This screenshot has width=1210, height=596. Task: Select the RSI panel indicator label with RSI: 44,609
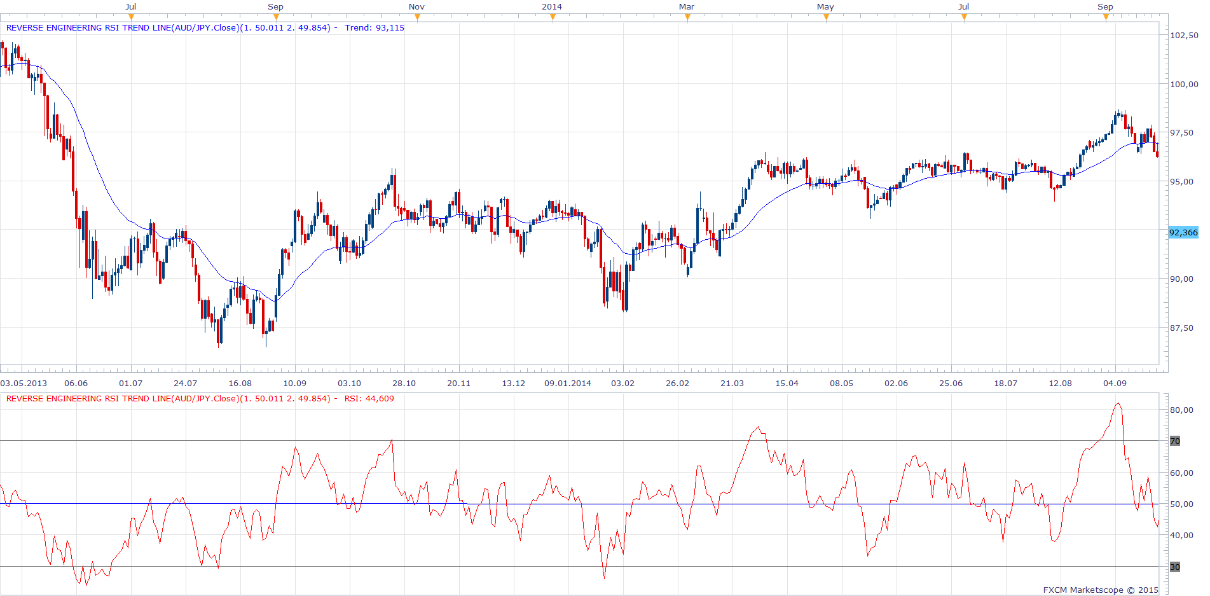point(200,398)
